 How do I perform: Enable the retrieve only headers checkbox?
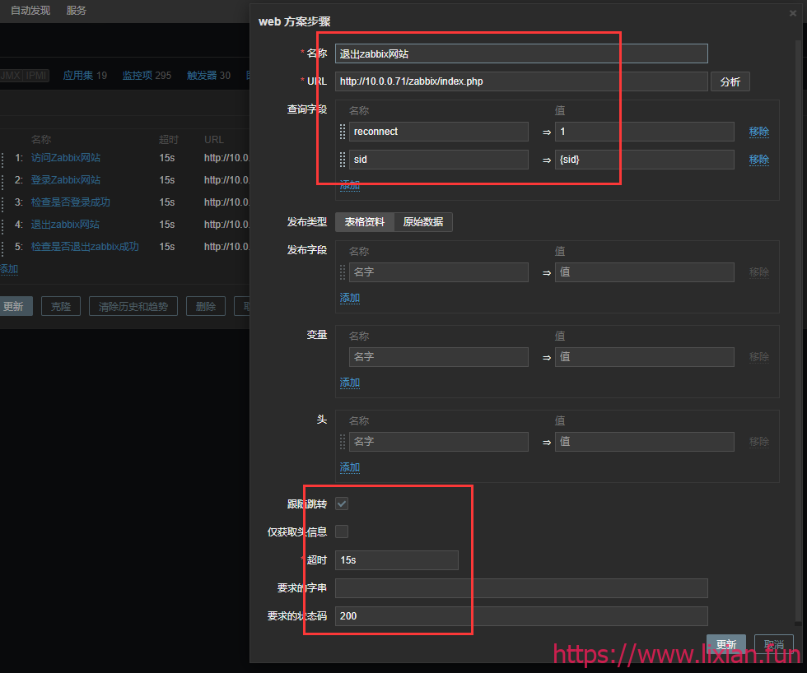(x=342, y=531)
